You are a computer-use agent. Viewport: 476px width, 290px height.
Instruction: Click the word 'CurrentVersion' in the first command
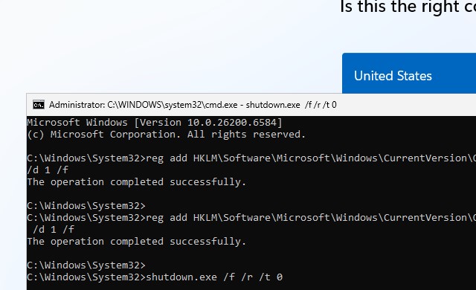(x=425, y=158)
